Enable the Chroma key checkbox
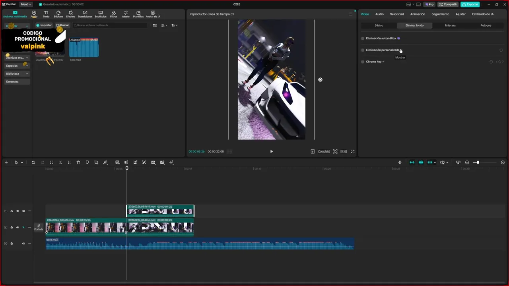The width and height of the screenshot is (509, 286). (363, 62)
